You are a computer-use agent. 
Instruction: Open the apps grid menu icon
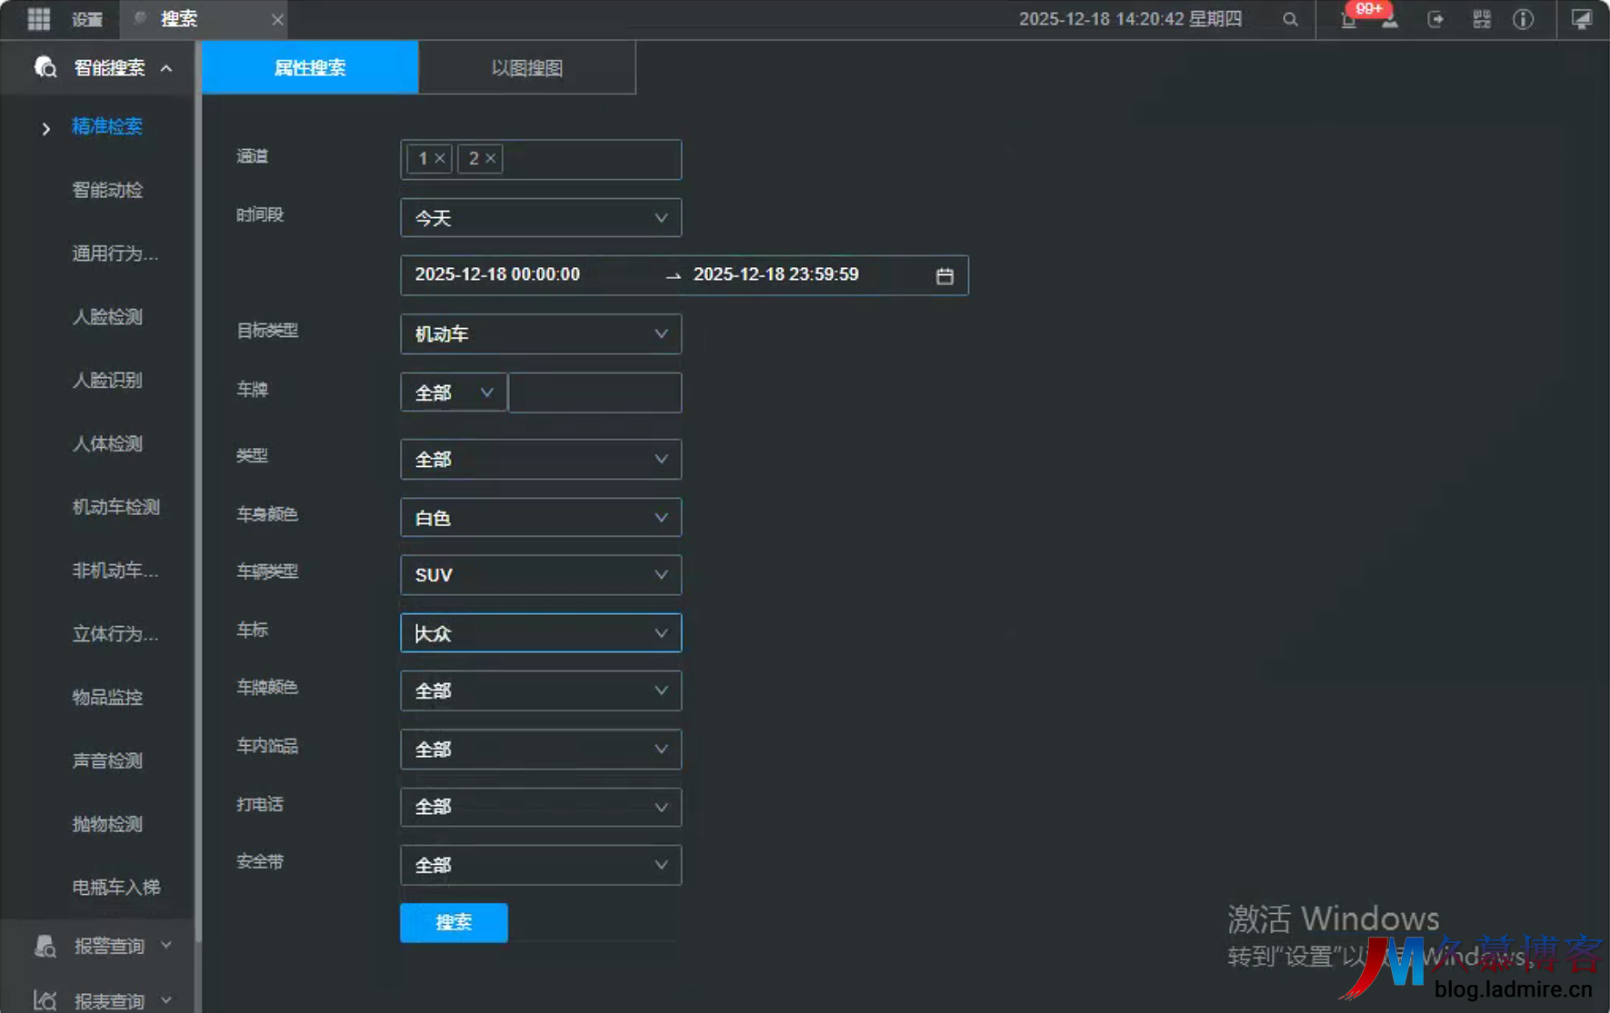(38, 19)
